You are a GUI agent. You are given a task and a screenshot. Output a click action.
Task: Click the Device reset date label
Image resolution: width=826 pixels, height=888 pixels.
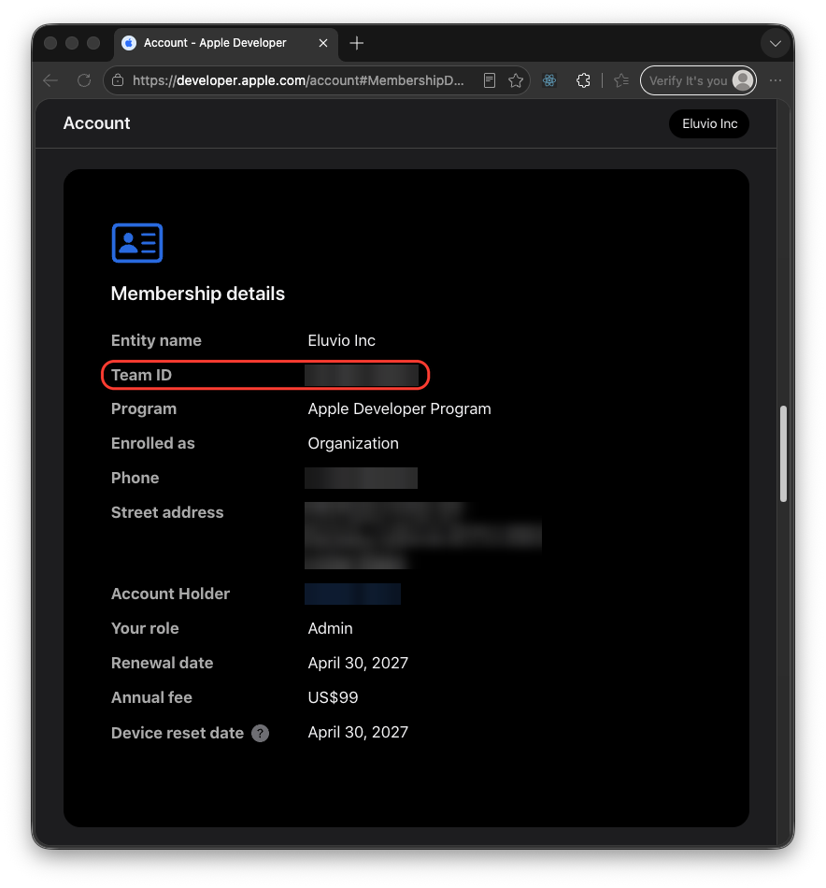coord(178,734)
